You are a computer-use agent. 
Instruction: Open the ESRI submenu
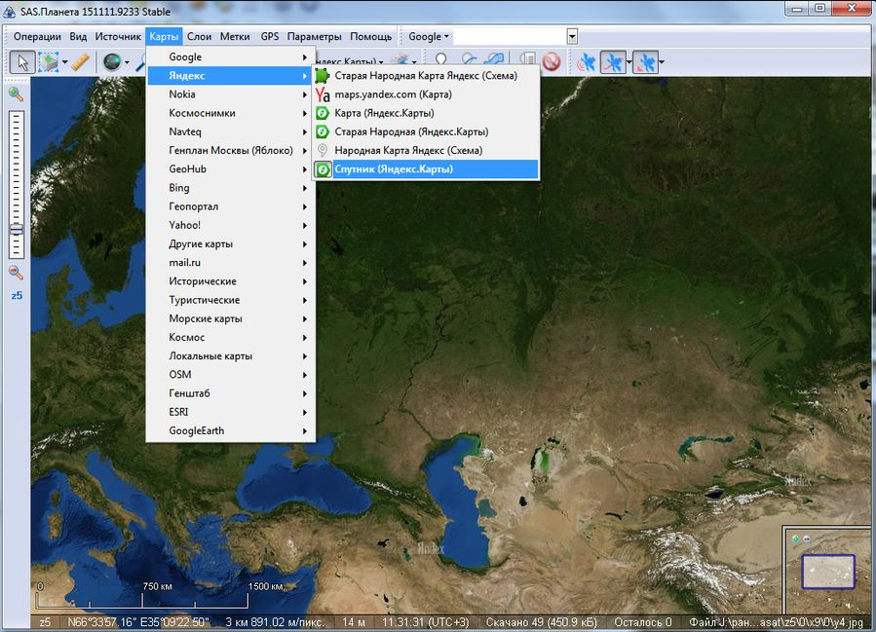click(x=231, y=412)
